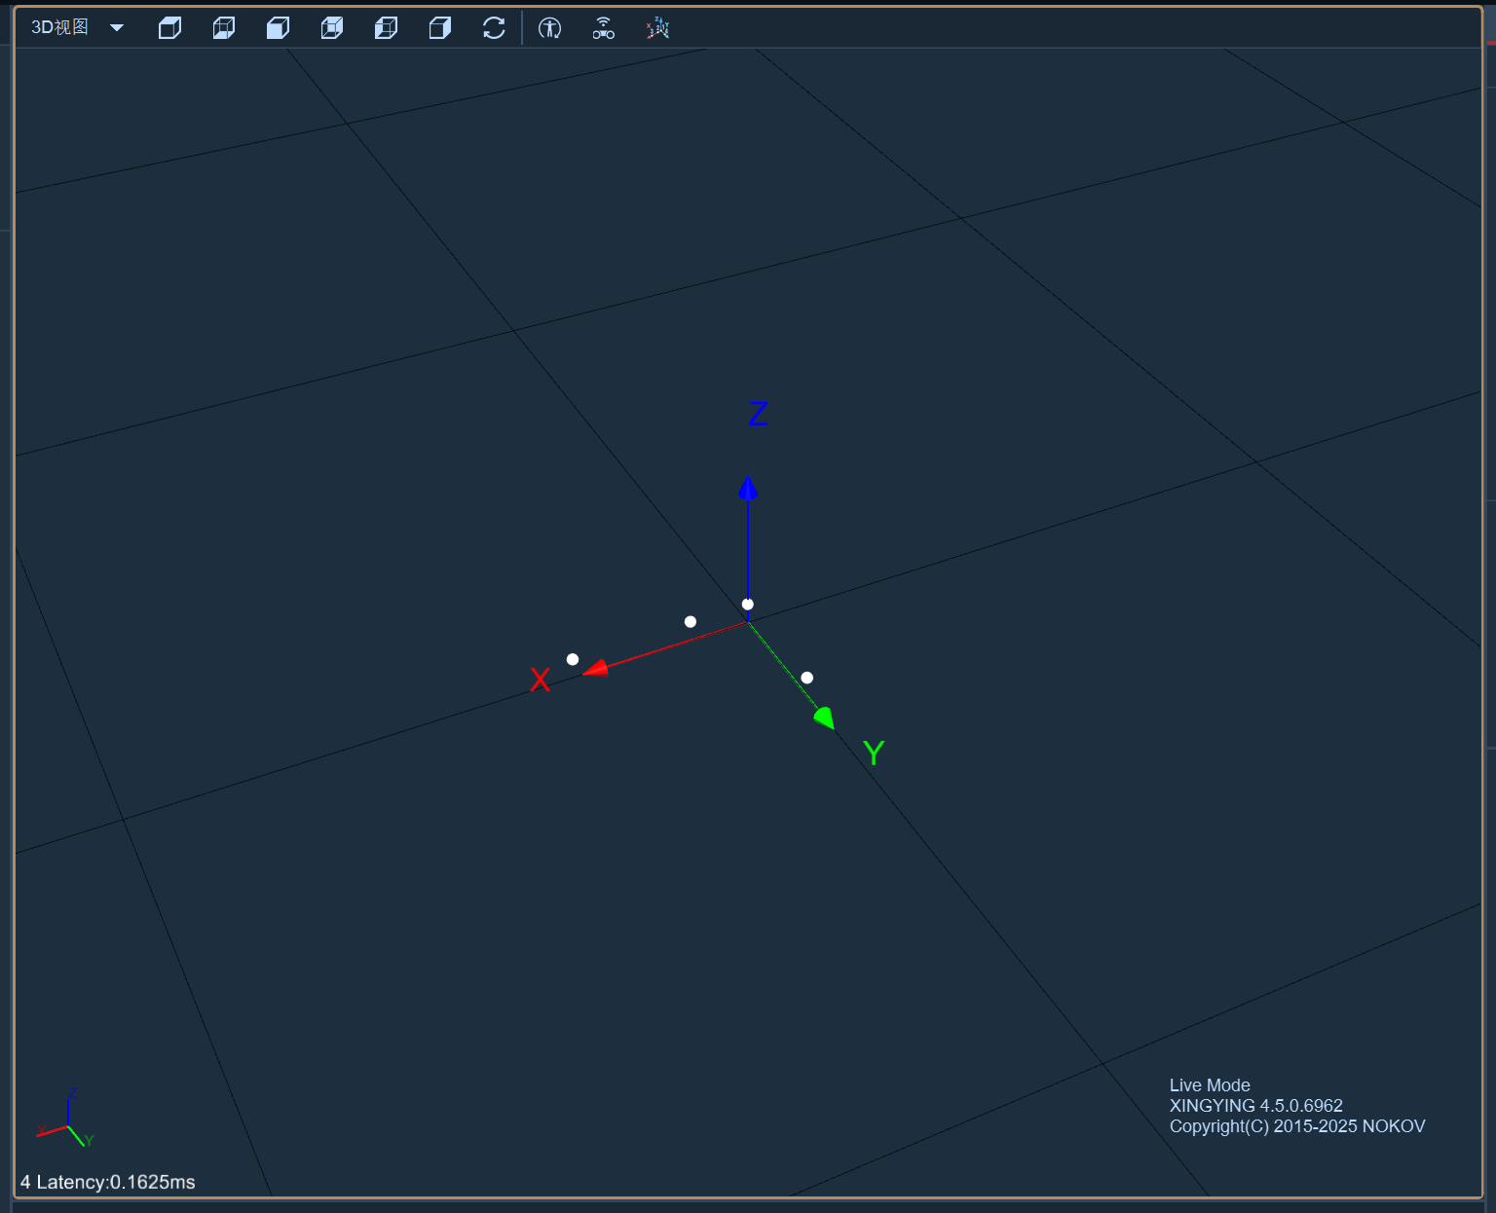Image resolution: width=1496 pixels, height=1213 pixels.
Task: Switch to back view wireframe cube icon
Action: point(332,28)
